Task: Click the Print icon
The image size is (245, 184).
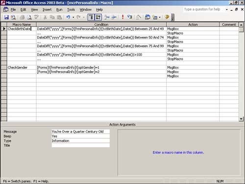Action: [22, 17]
